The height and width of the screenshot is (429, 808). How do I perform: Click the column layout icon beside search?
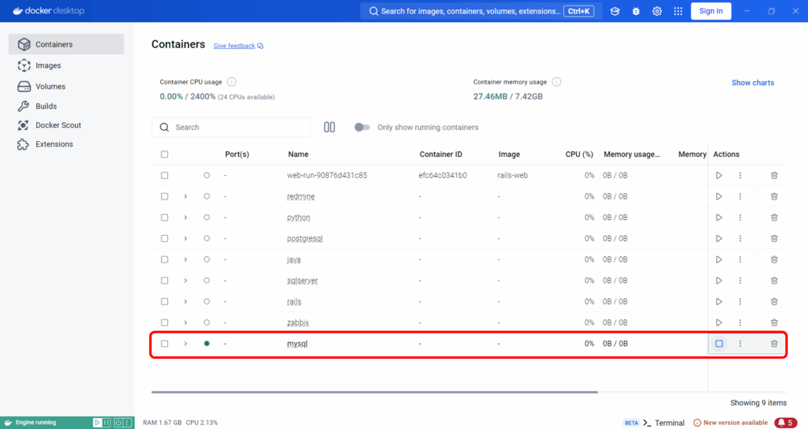tap(330, 127)
